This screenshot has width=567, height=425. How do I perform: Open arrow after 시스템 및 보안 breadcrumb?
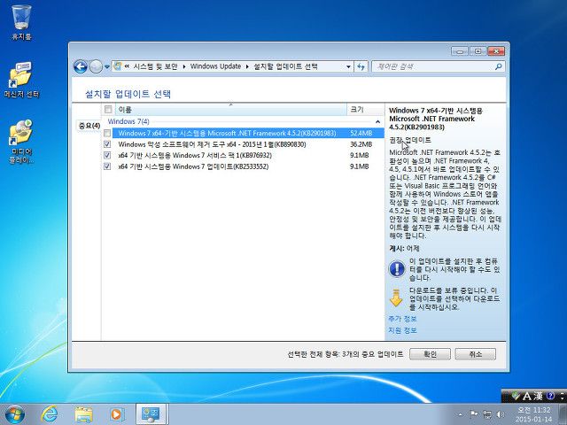click(x=184, y=66)
